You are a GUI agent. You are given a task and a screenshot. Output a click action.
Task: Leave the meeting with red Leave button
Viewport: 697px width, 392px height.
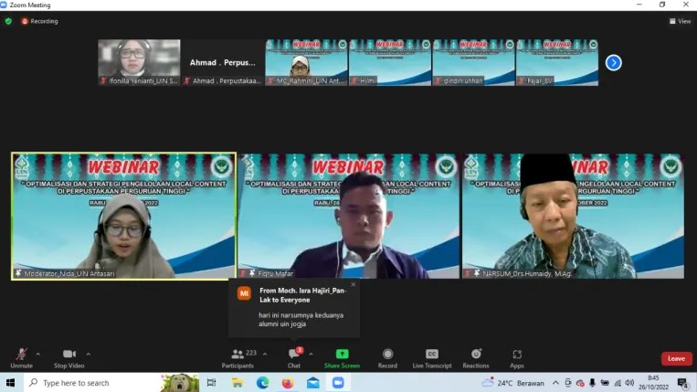(x=677, y=359)
